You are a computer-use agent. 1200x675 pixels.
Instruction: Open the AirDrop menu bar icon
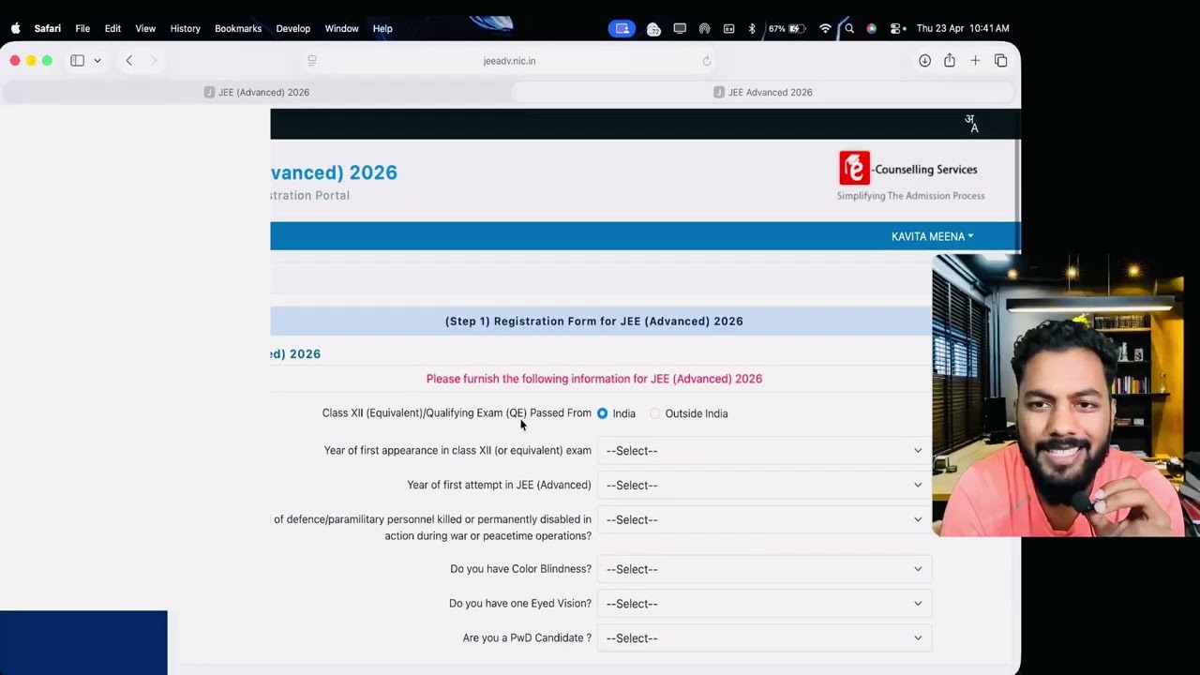click(704, 28)
